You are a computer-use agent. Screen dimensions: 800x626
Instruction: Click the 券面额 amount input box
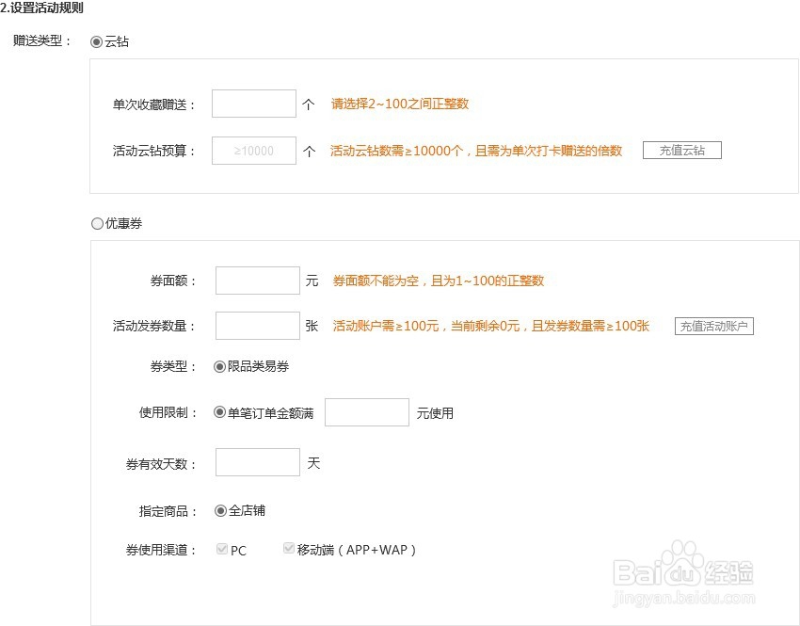click(257, 281)
